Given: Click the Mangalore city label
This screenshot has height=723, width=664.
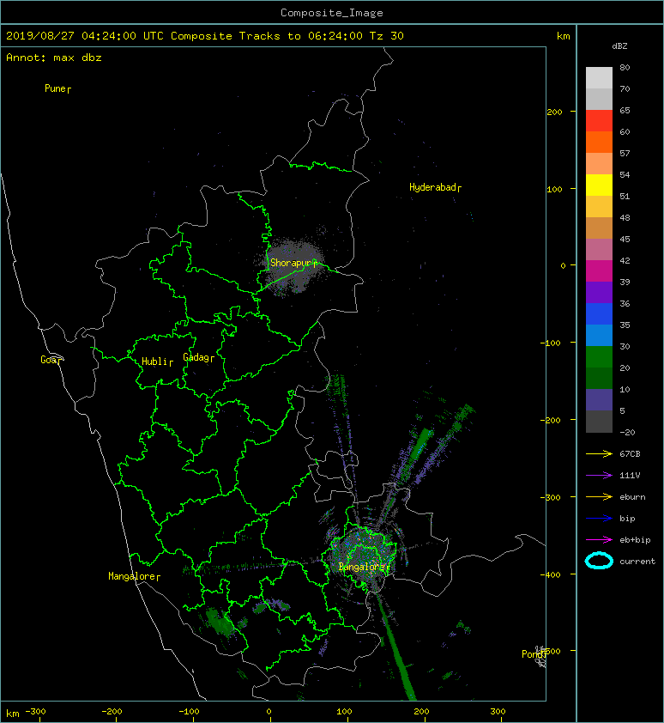Looking at the screenshot, I should click(134, 576).
